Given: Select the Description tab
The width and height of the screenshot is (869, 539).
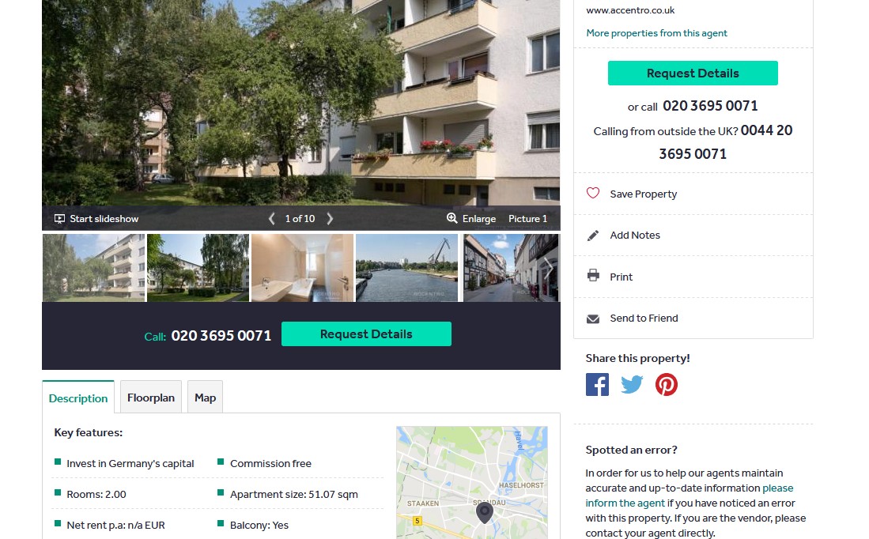Looking at the screenshot, I should 78,398.
